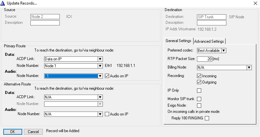This screenshot has height=137, width=260.
Task: Enable Audio on IP for Alternative Route
Action: click(x=107, y=114)
